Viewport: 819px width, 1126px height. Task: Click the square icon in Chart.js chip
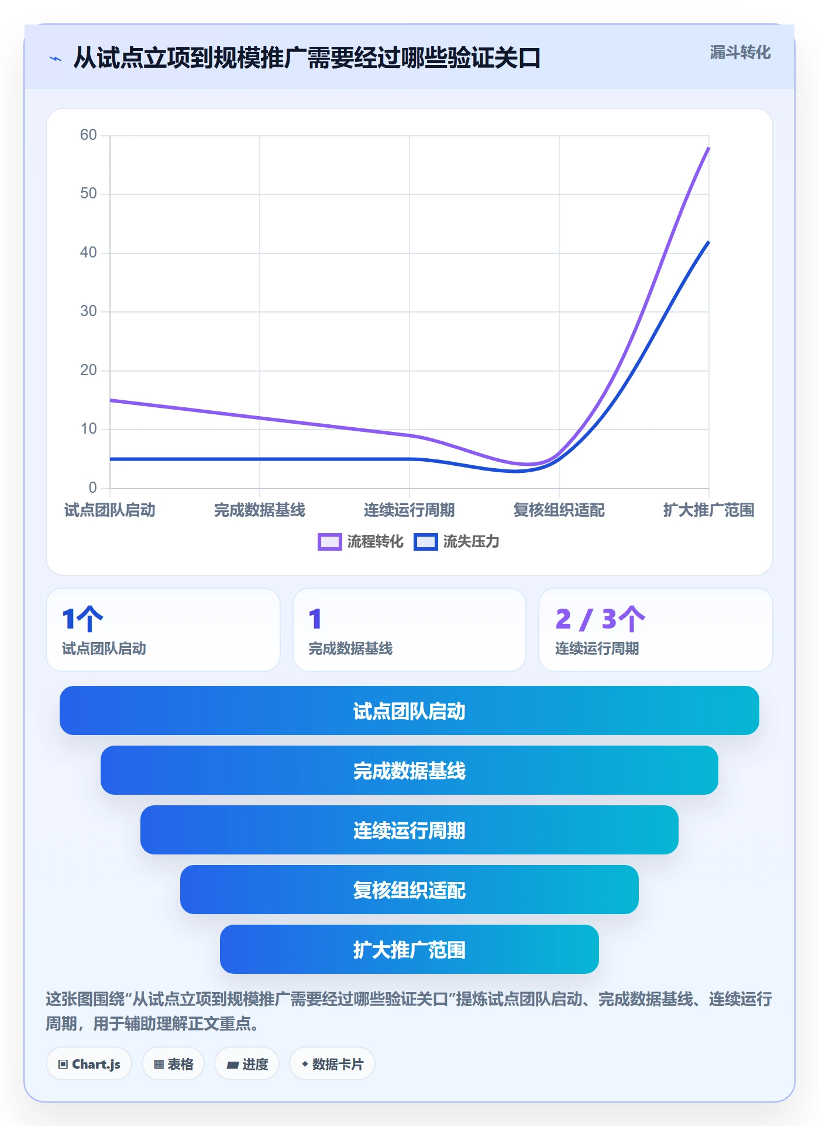tap(63, 1064)
